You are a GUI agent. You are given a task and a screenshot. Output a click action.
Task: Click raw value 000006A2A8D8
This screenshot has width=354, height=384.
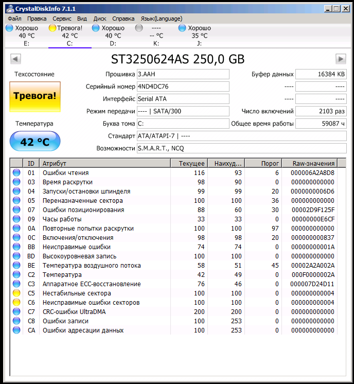[x=312, y=172]
